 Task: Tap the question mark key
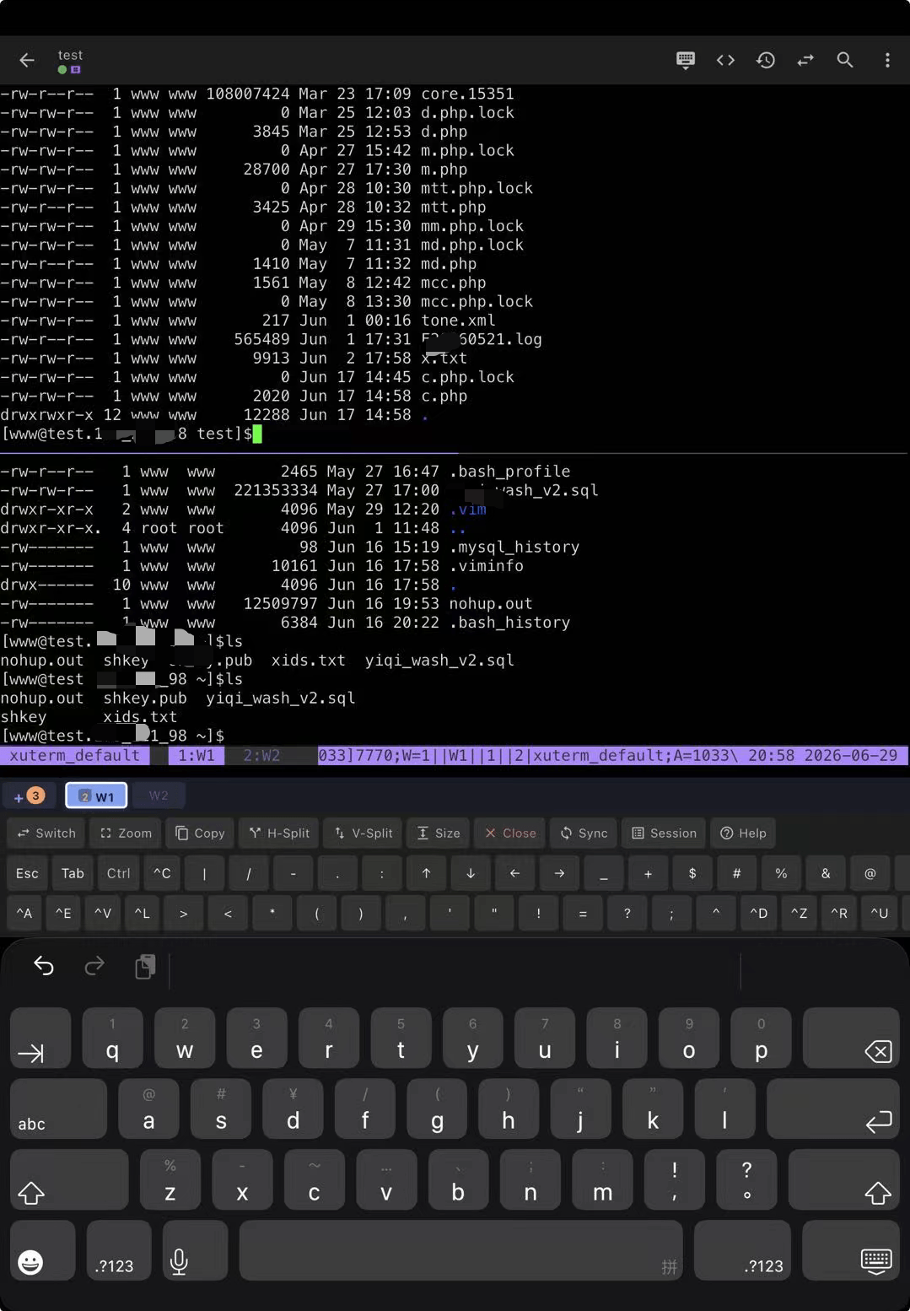tap(746, 1179)
